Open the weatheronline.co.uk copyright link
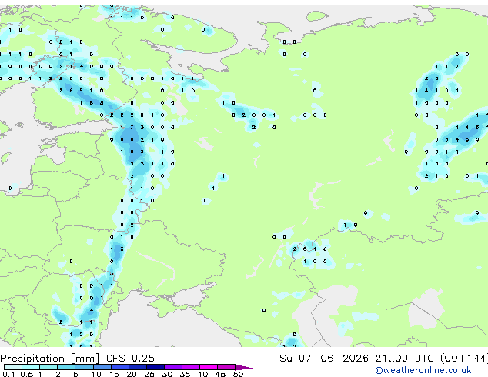This screenshot has width=488, height=377. click(423, 370)
